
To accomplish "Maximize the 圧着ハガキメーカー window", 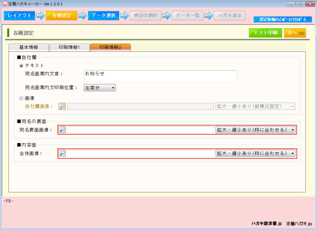I will click(x=301, y=4).
